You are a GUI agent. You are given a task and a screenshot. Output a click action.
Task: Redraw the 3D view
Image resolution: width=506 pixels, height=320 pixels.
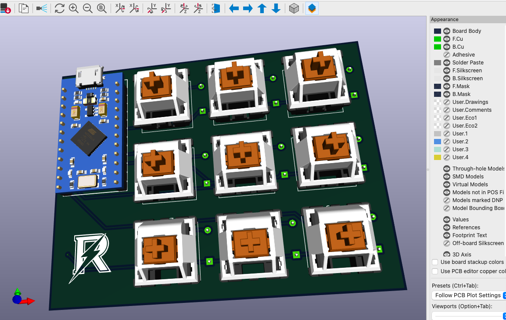(x=59, y=8)
